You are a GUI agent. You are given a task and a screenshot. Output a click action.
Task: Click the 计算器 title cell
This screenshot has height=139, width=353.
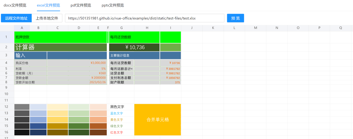(60, 47)
